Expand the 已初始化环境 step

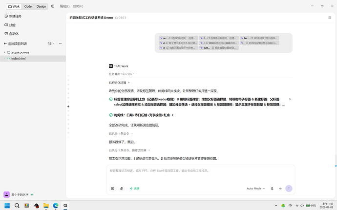pos(119,83)
